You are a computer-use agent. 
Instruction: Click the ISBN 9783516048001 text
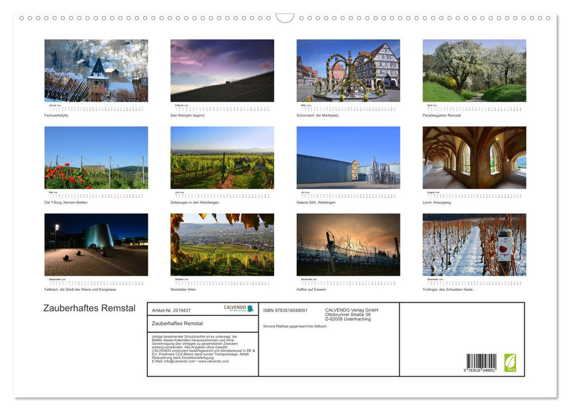(x=286, y=309)
